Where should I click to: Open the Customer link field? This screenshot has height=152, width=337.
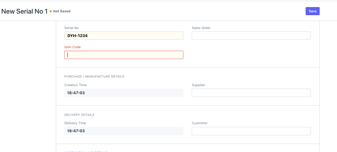click(251, 131)
